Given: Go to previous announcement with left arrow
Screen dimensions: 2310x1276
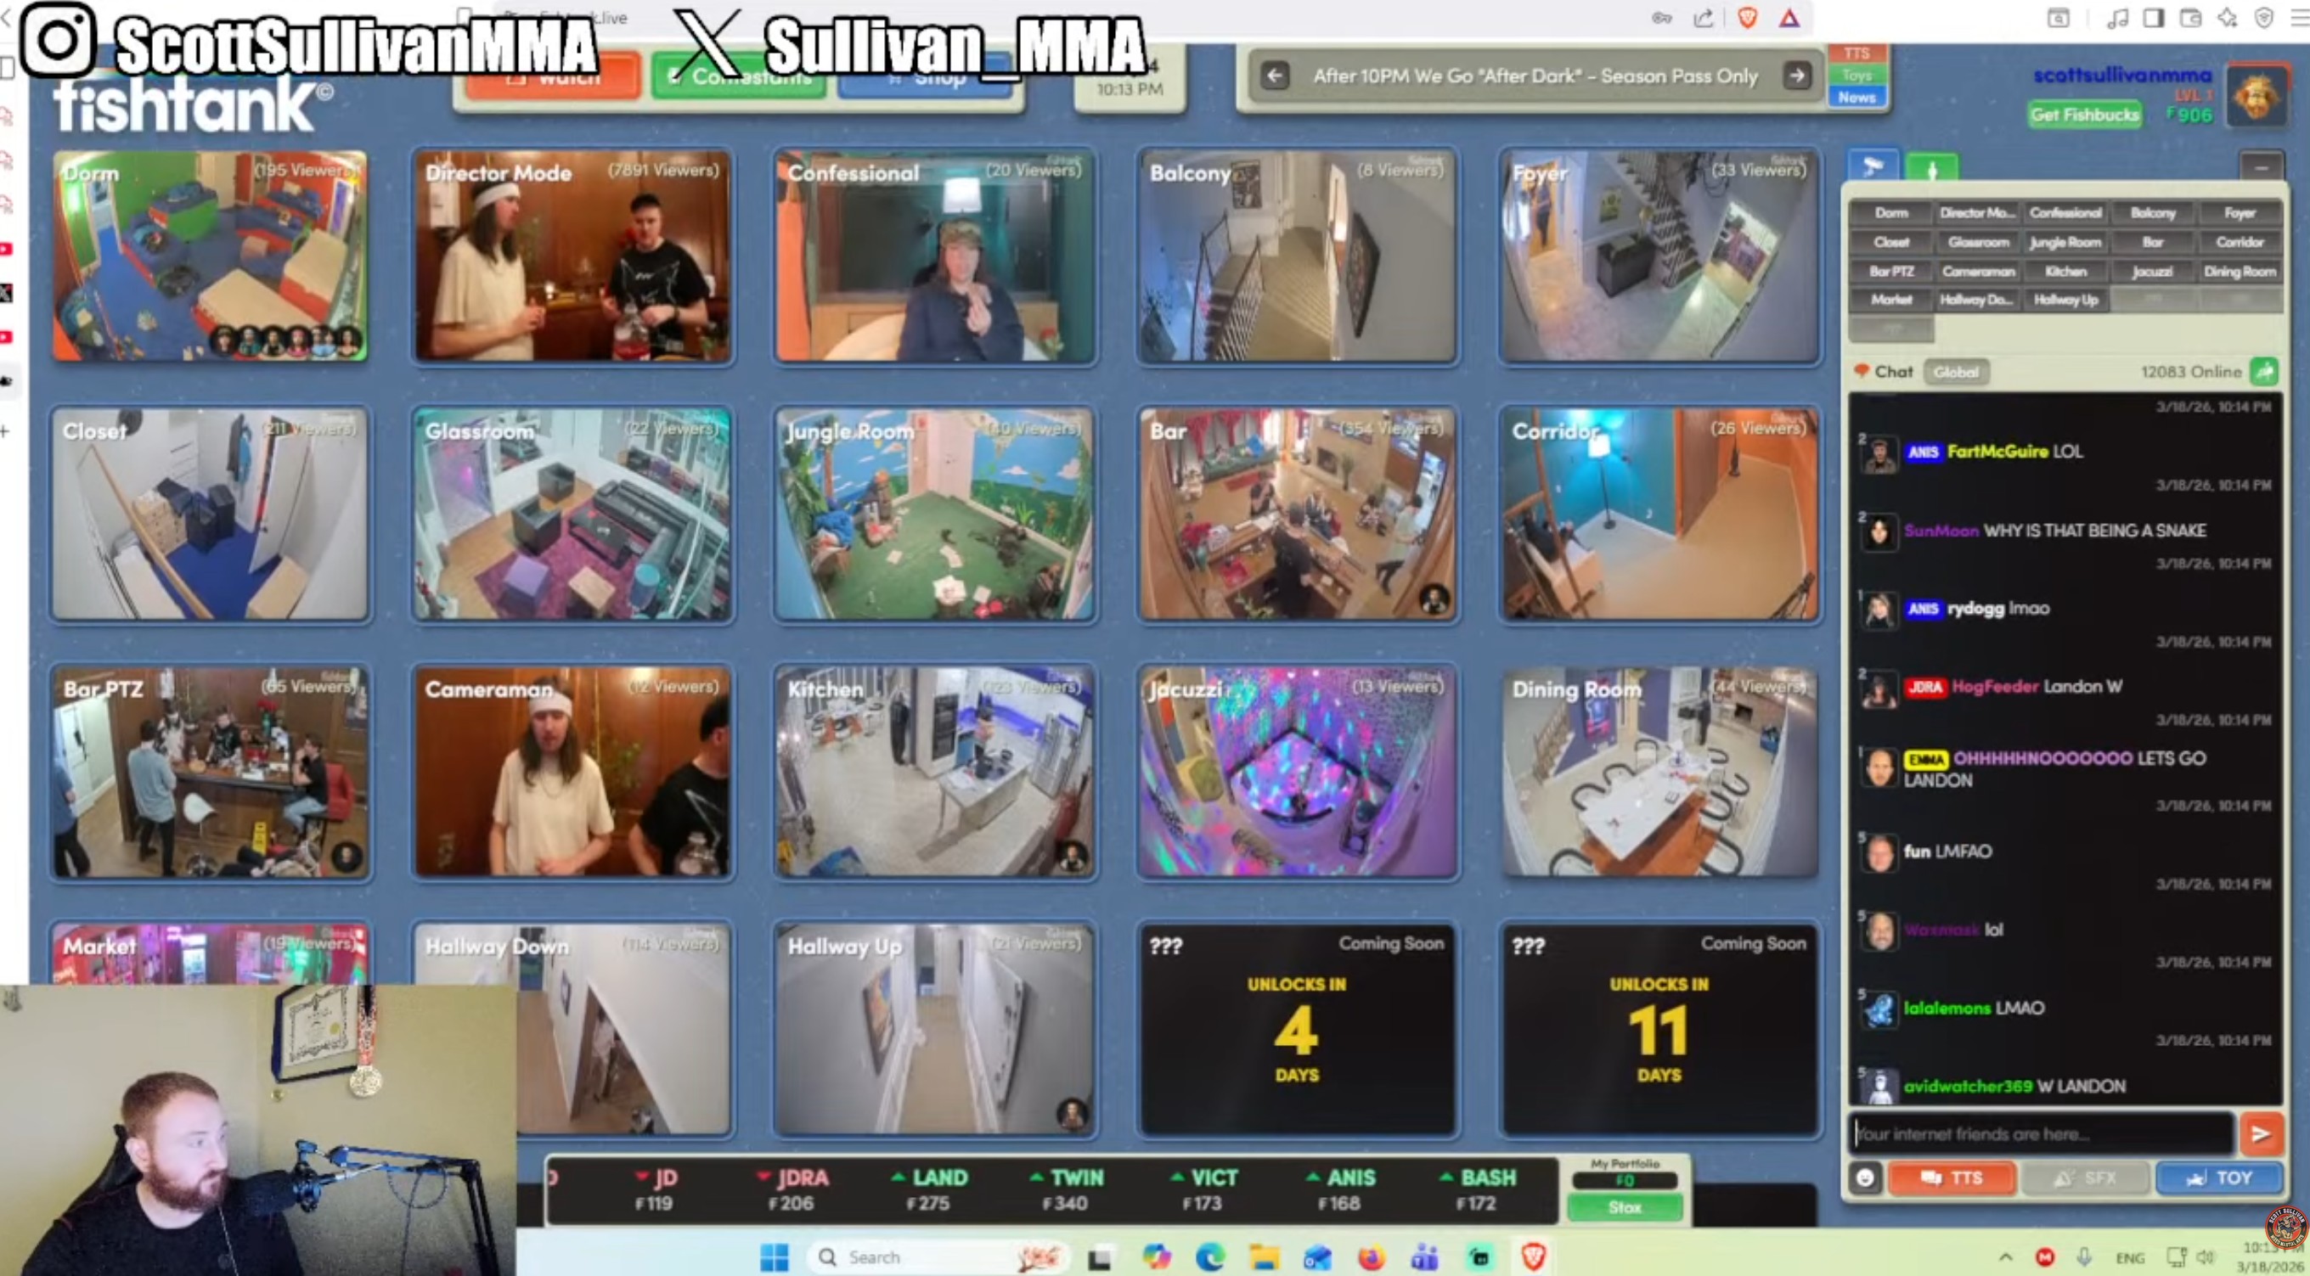Looking at the screenshot, I should (x=1274, y=76).
